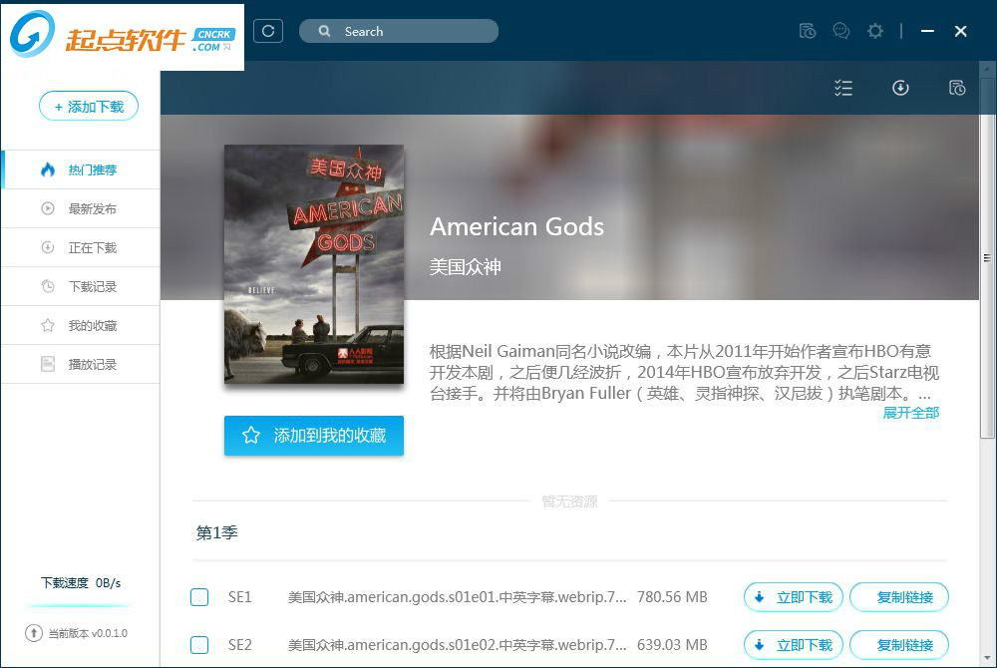The image size is (997, 668).
Task: Click 复制链接 for the SE2 episode
Action: pyautogui.click(x=899, y=645)
